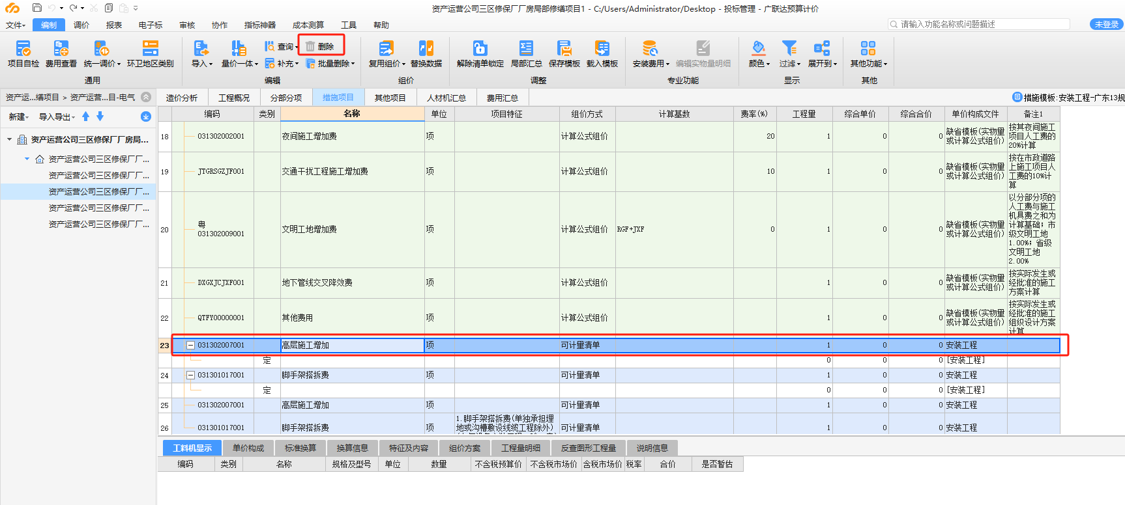Open the 文件 menu dropdown
The width and height of the screenshot is (1125, 505).
[16, 25]
